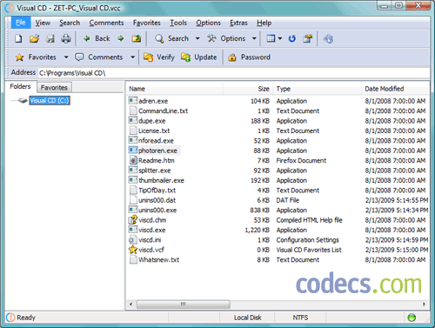Click the viscd.chm help file icon
The image size is (435, 328).
(133, 220)
